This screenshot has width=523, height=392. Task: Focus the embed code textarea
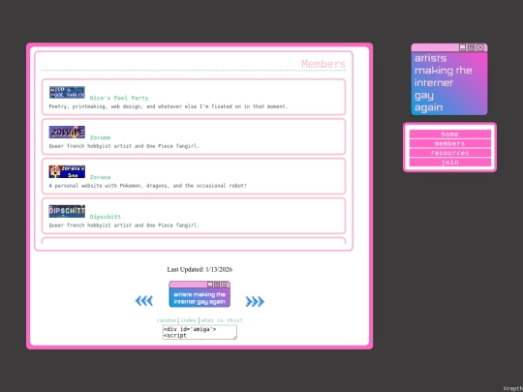tap(200, 332)
